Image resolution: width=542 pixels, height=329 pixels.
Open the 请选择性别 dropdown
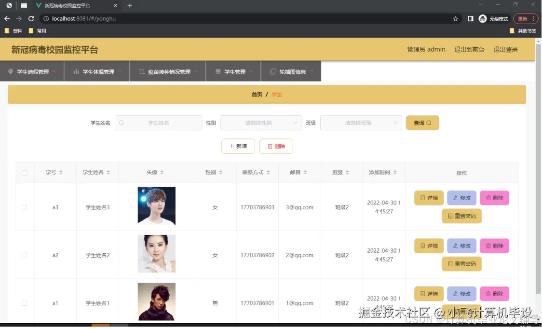[261, 123]
